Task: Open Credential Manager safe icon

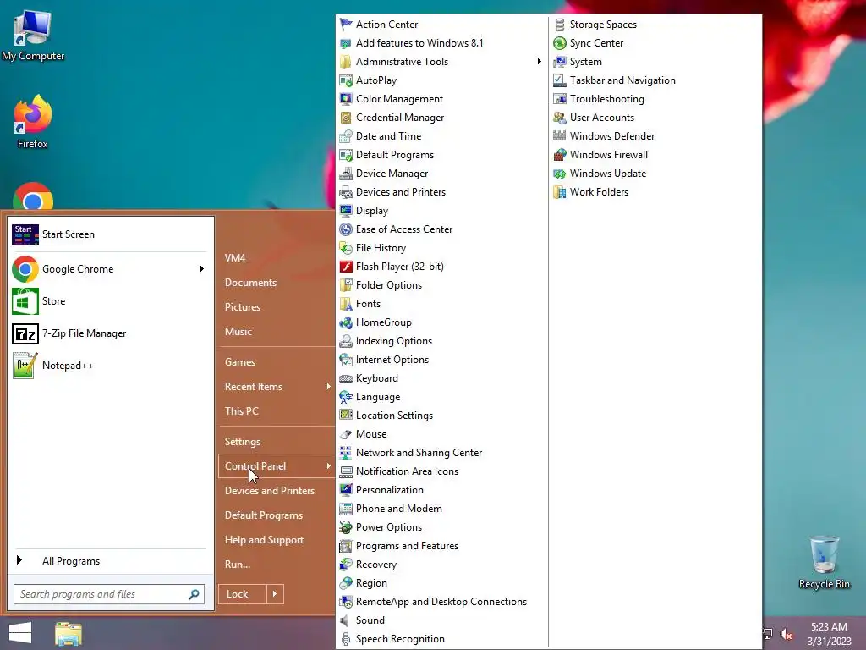Action: 346,118
